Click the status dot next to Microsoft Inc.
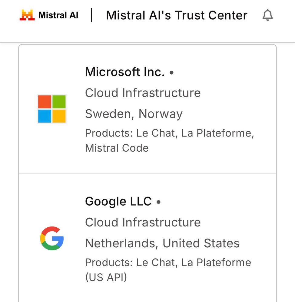Viewport: 295px width, 302px height. click(x=172, y=72)
